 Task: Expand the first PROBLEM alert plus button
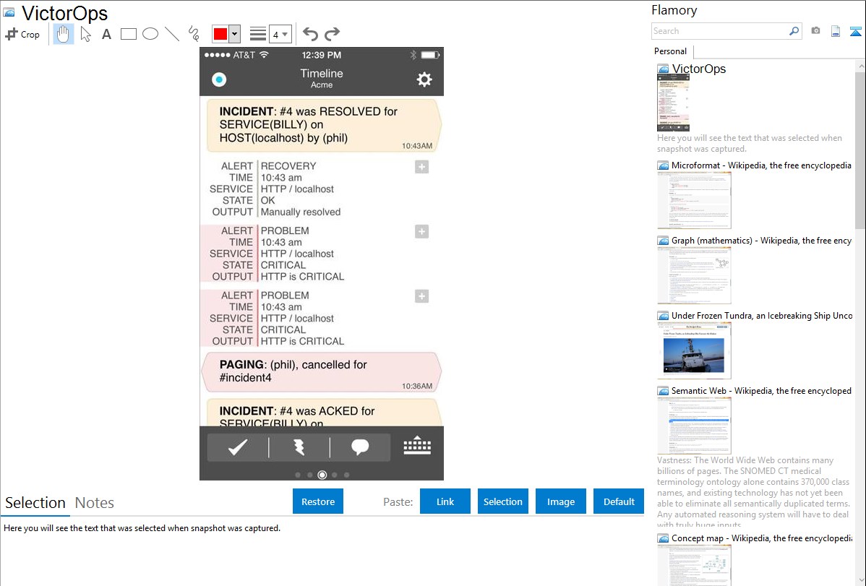coord(421,231)
